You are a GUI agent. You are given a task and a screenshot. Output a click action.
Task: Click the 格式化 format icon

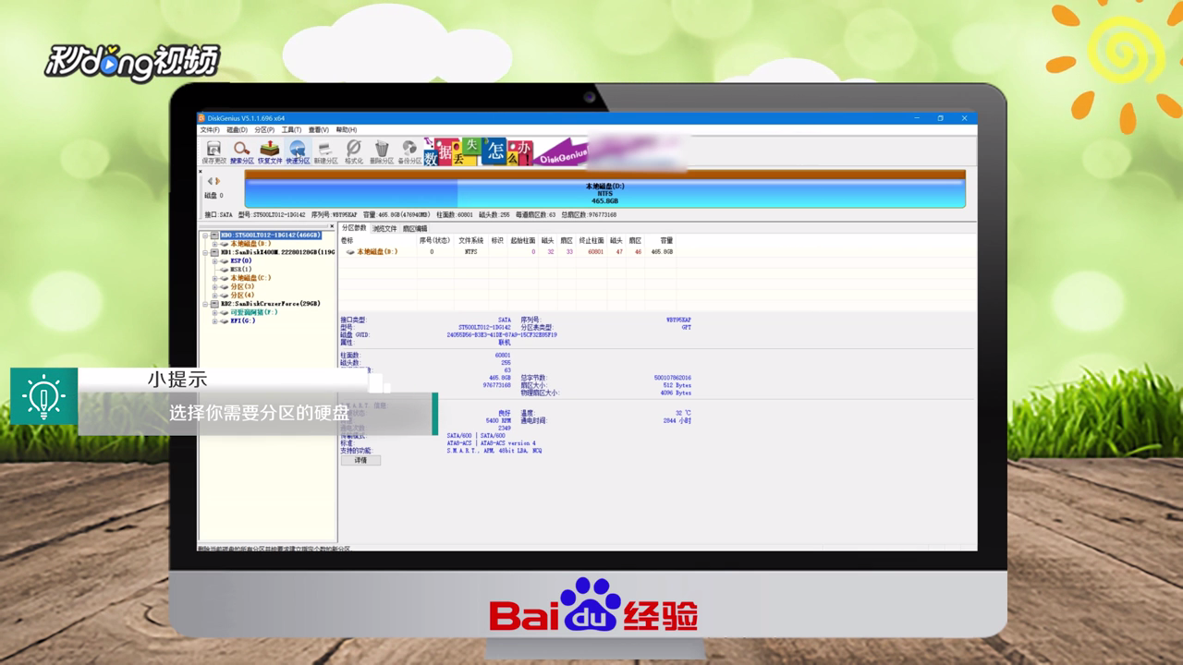click(x=354, y=152)
